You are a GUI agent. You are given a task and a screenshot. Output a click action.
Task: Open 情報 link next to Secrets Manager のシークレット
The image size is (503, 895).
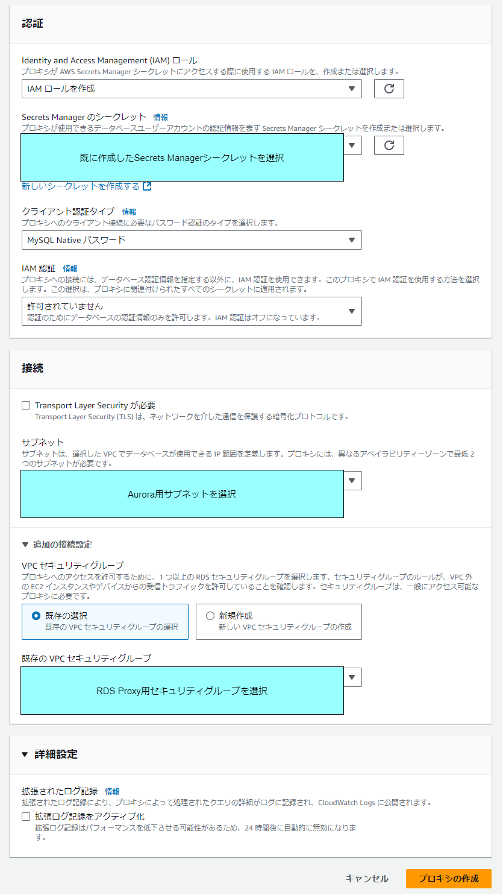(161, 117)
